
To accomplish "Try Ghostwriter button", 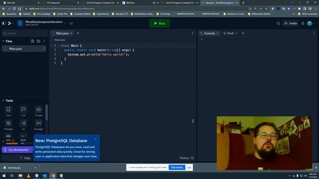I will (x=17, y=150).
